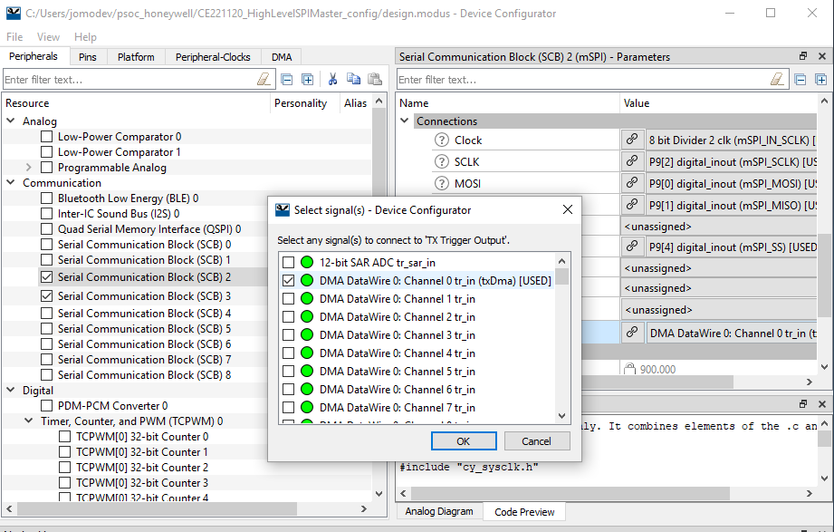Screen dimensions: 834x532
Task: Undock the Code Preview panel
Action: [803, 404]
